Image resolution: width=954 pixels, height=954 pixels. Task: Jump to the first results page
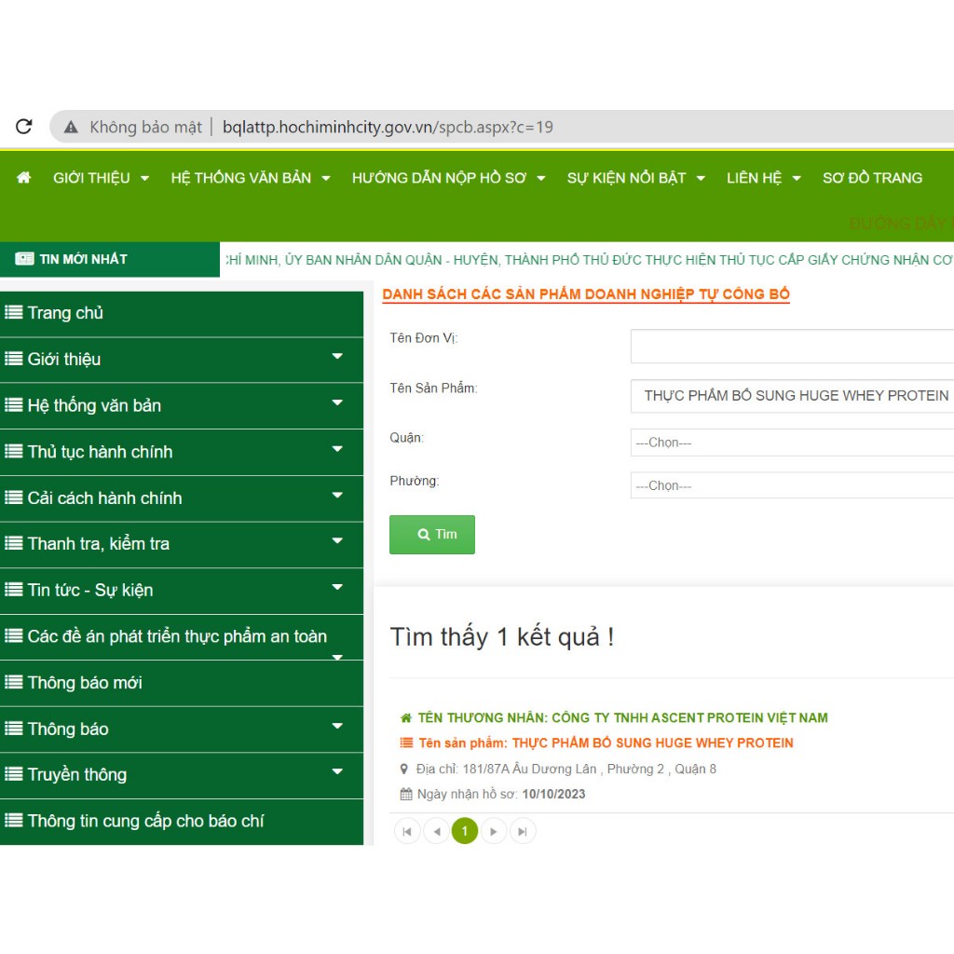pyautogui.click(x=407, y=831)
